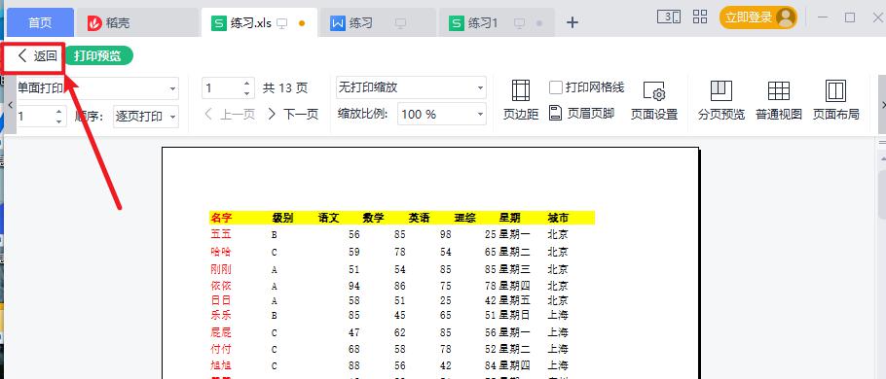Switch to the 练习.xls tab
Screen dimensions: 886x379
click(259, 22)
